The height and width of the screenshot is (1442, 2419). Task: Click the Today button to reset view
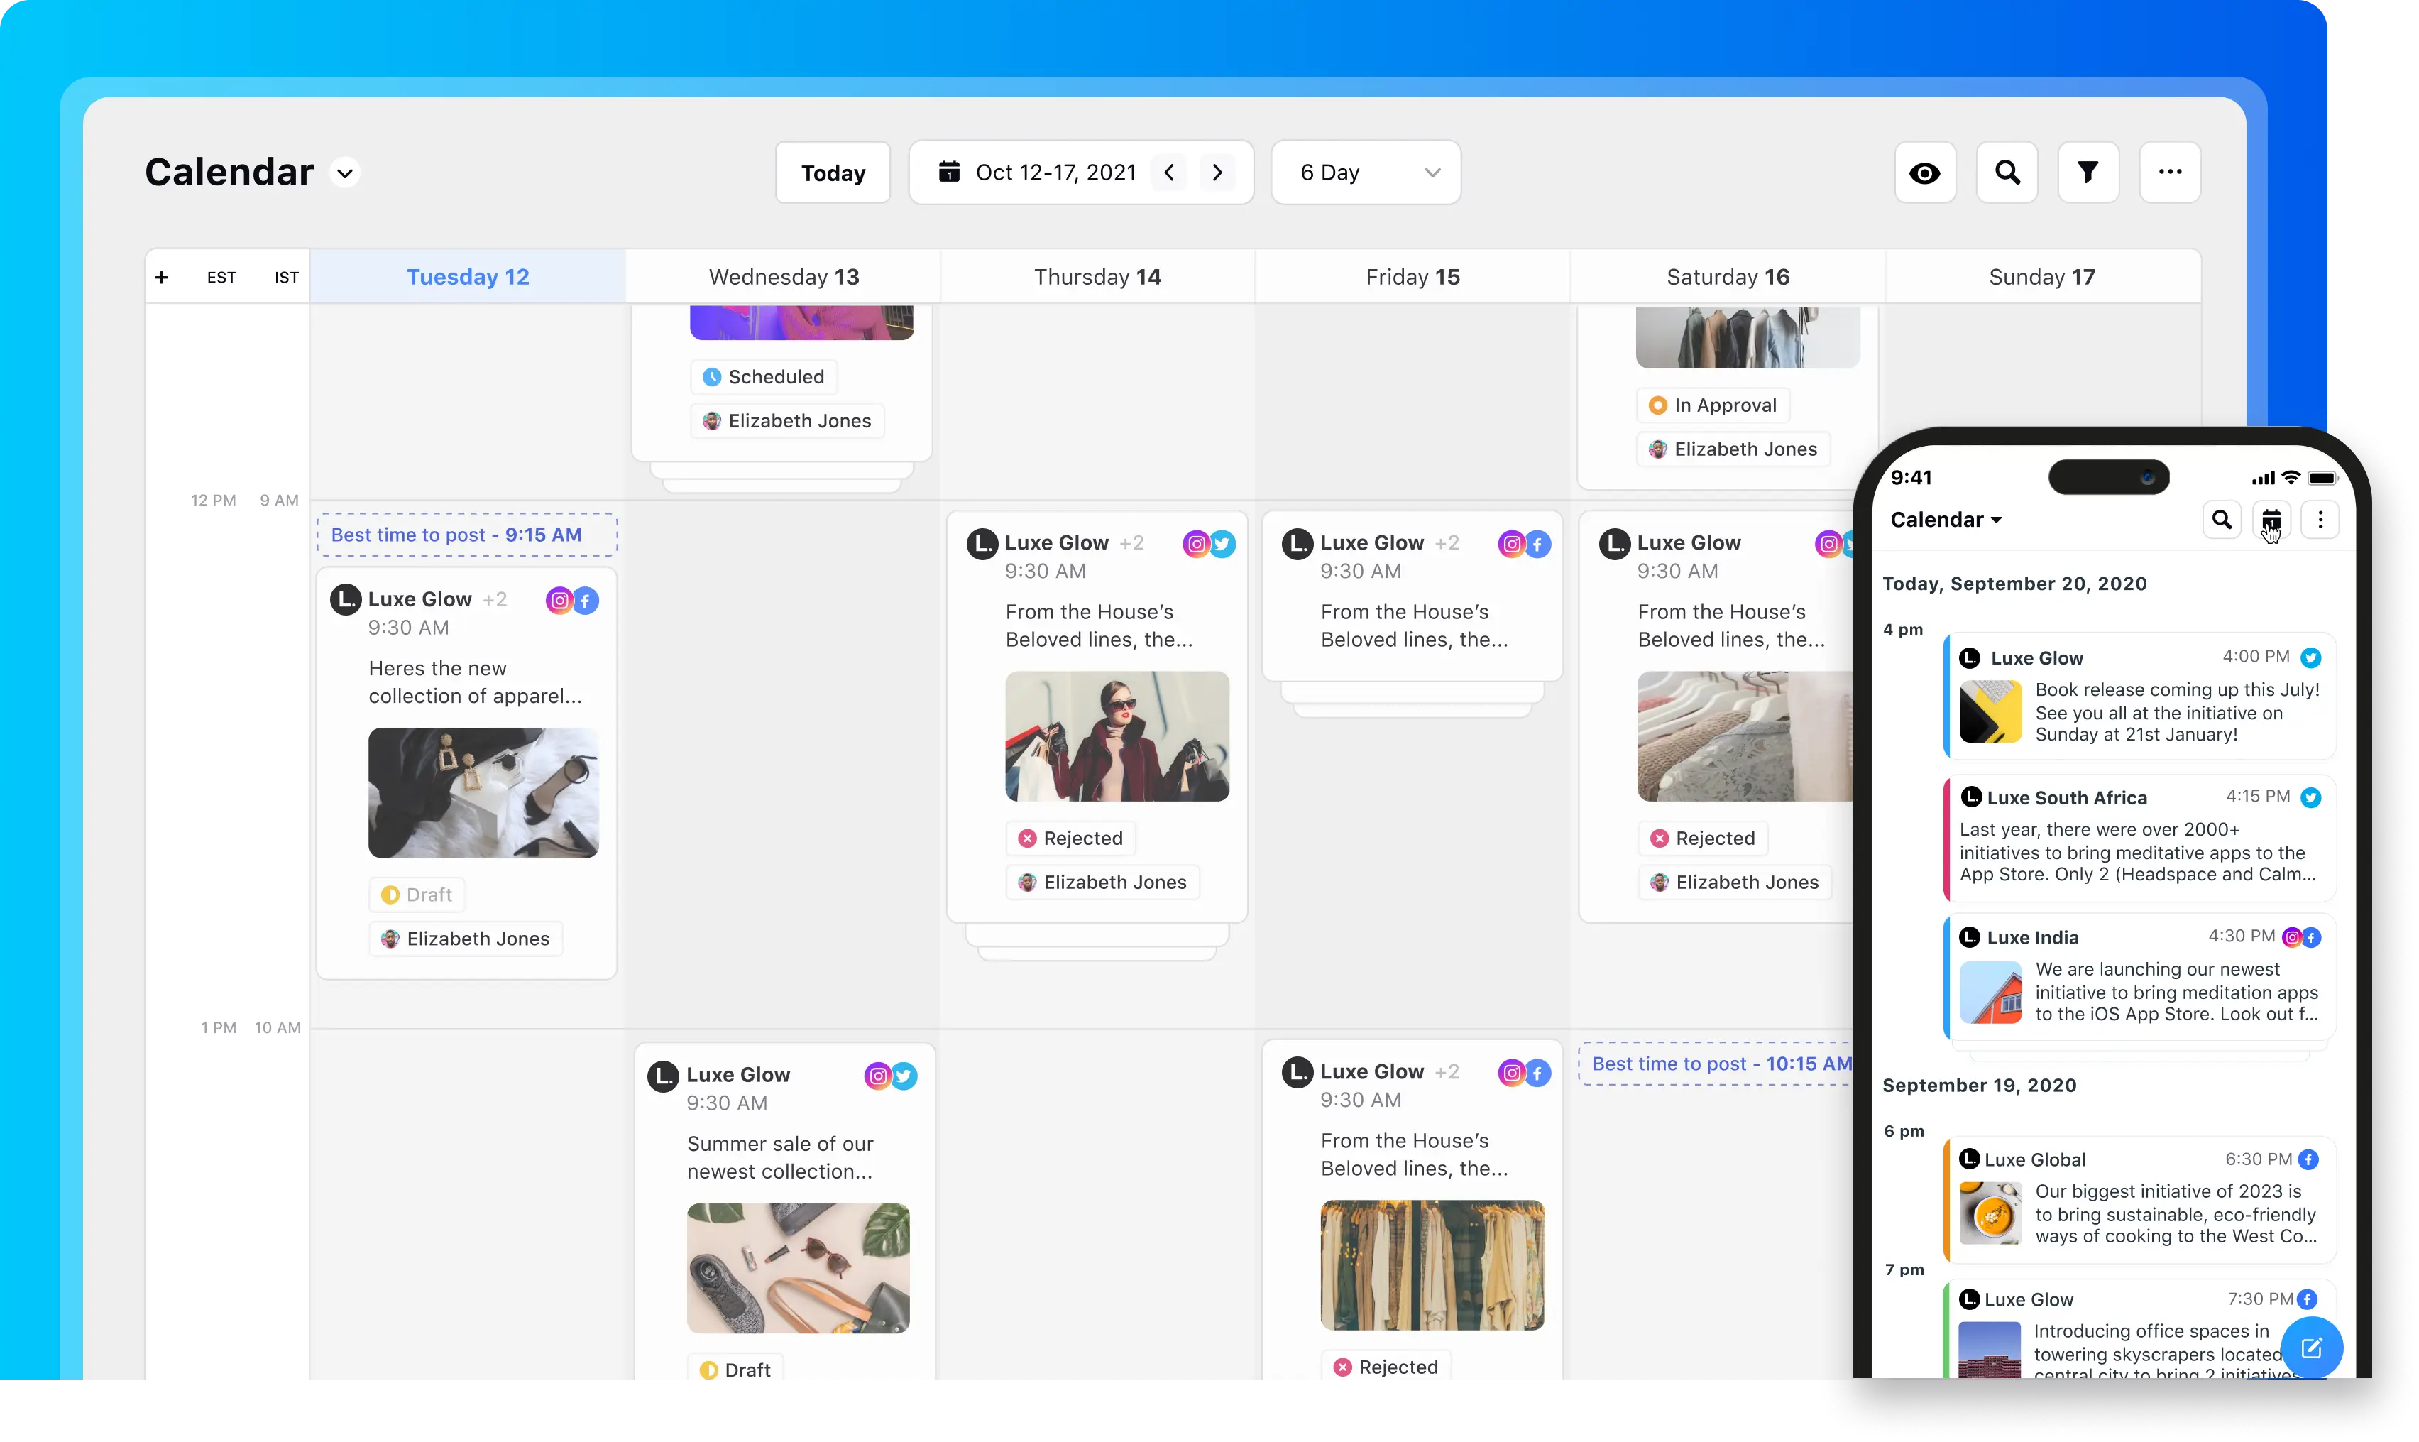(x=834, y=172)
